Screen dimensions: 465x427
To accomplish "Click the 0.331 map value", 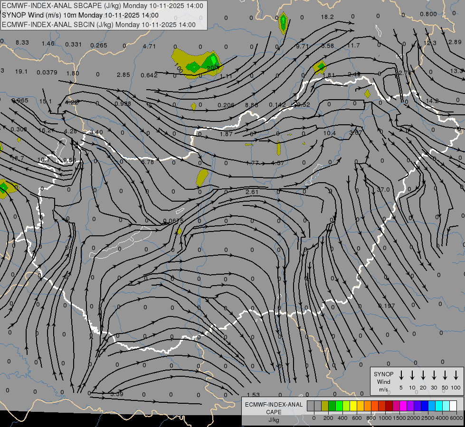I will pos(73,45).
